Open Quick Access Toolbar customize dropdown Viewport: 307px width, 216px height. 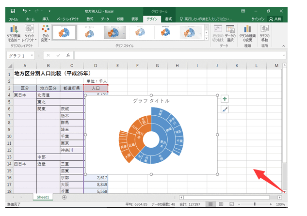coord(49,11)
